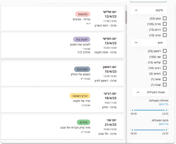Click the זכרון השואה category tag
The height and width of the screenshot is (144, 176).
(x=80, y=96)
